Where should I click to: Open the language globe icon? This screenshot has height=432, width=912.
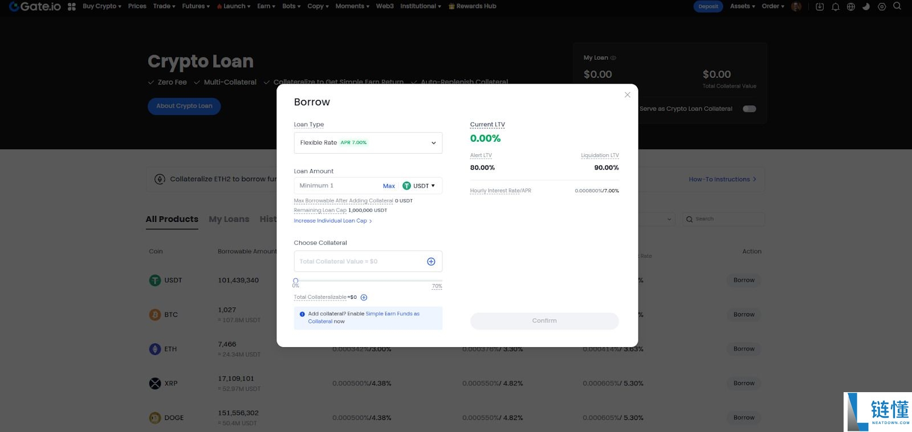pos(851,7)
